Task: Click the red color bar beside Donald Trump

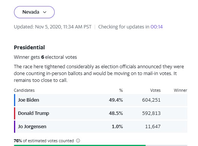Action: [x=15, y=113]
